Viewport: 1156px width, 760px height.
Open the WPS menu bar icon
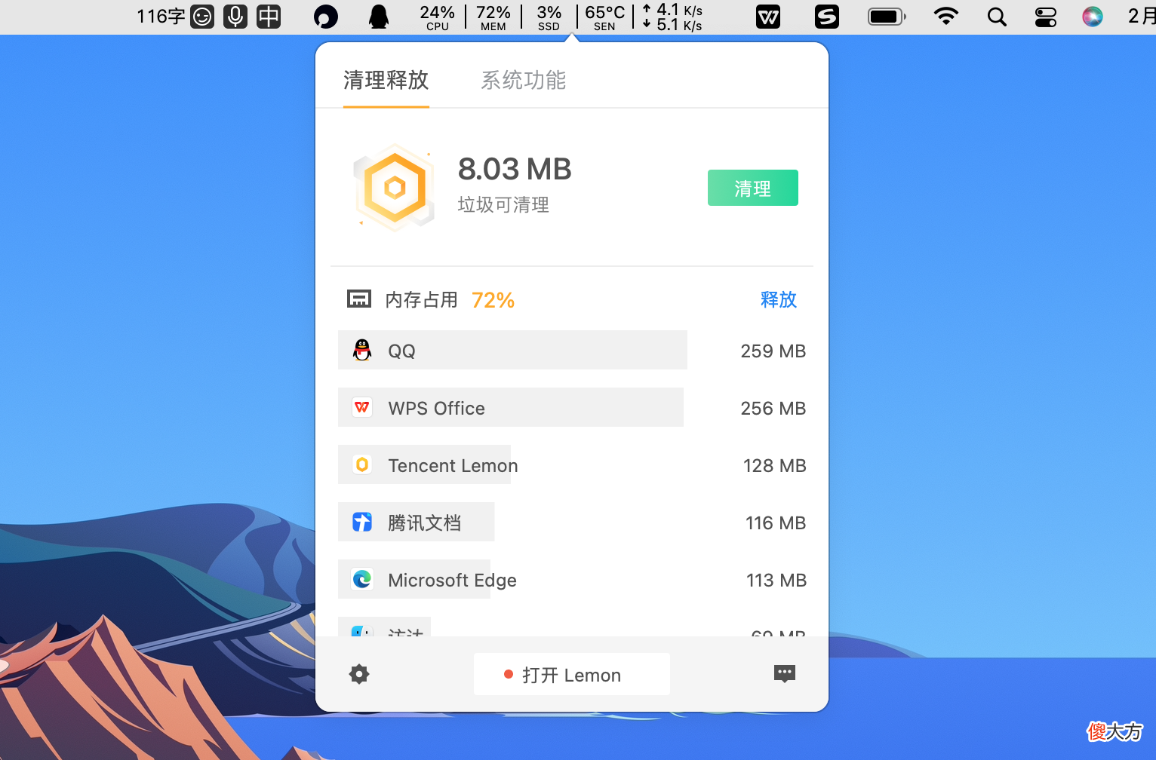tap(768, 17)
